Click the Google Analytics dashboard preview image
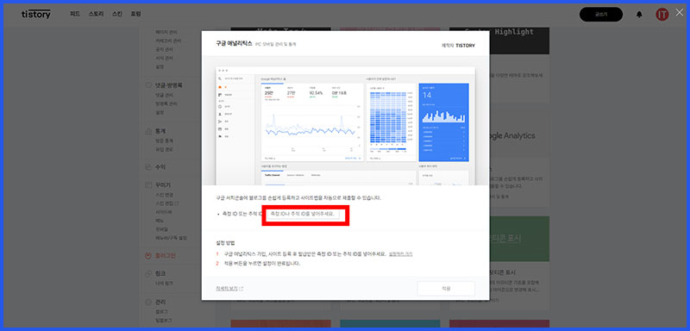The width and height of the screenshot is (690, 331). (x=346, y=126)
